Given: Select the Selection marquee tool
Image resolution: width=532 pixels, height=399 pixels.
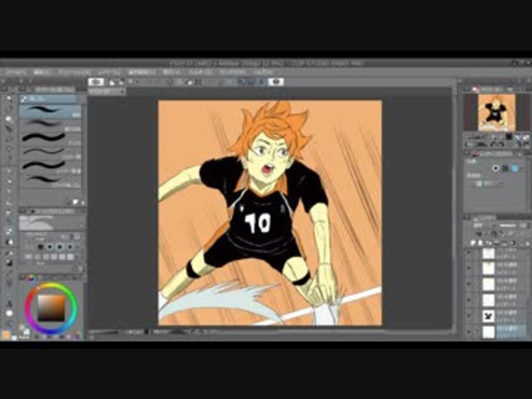Looking at the screenshot, I should pos(9,139).
